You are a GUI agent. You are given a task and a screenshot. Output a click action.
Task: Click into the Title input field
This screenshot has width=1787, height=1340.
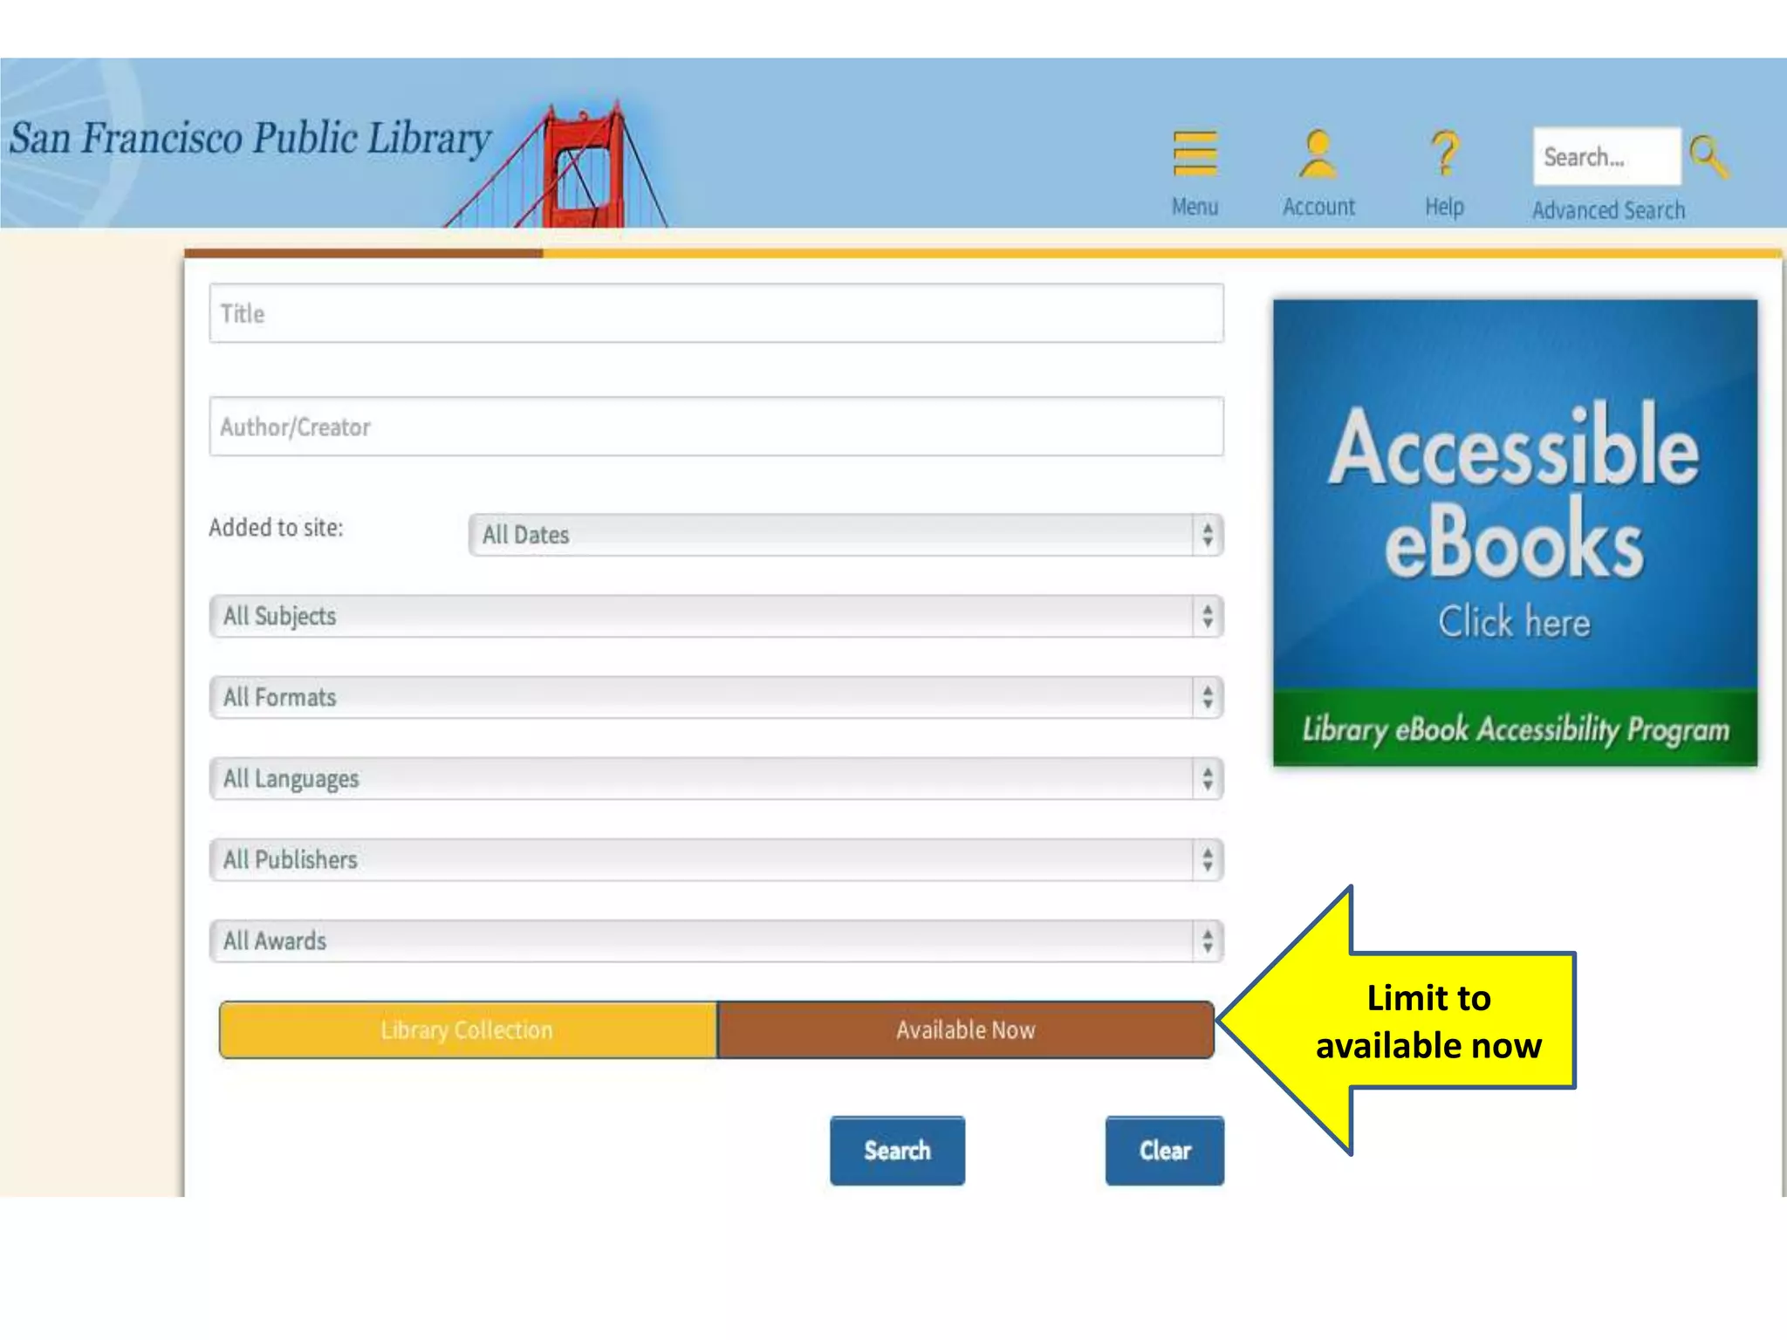[715, 313]
